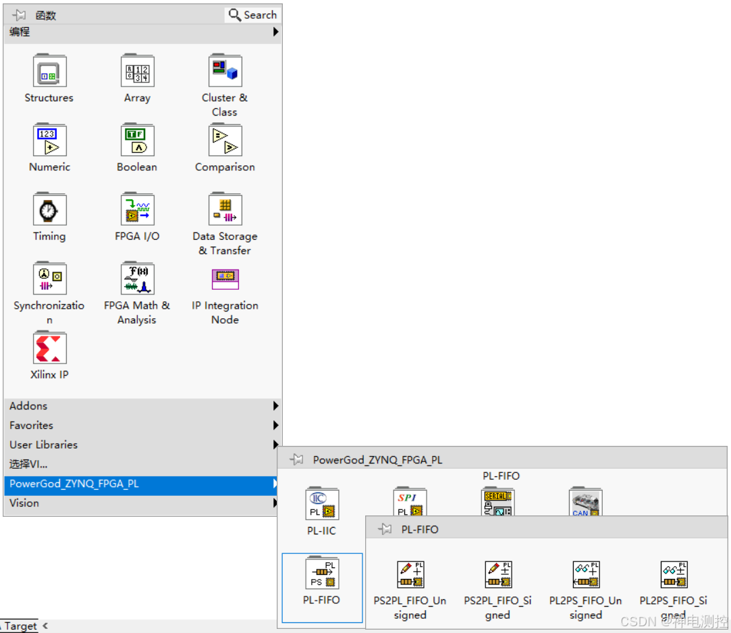Image resolution: width=731 pixels, height=633 pixels.
Task: Open Data Storage & Transfer palette
Action: click(225, 209)
